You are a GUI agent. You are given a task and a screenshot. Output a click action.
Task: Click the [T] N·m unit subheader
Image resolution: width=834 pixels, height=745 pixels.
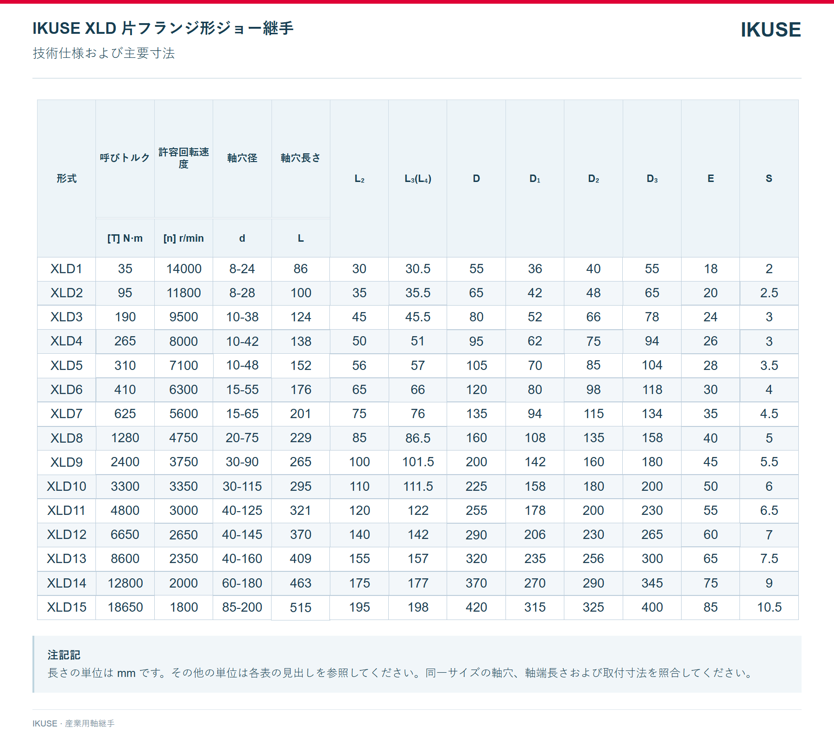[x=125, y=238]
